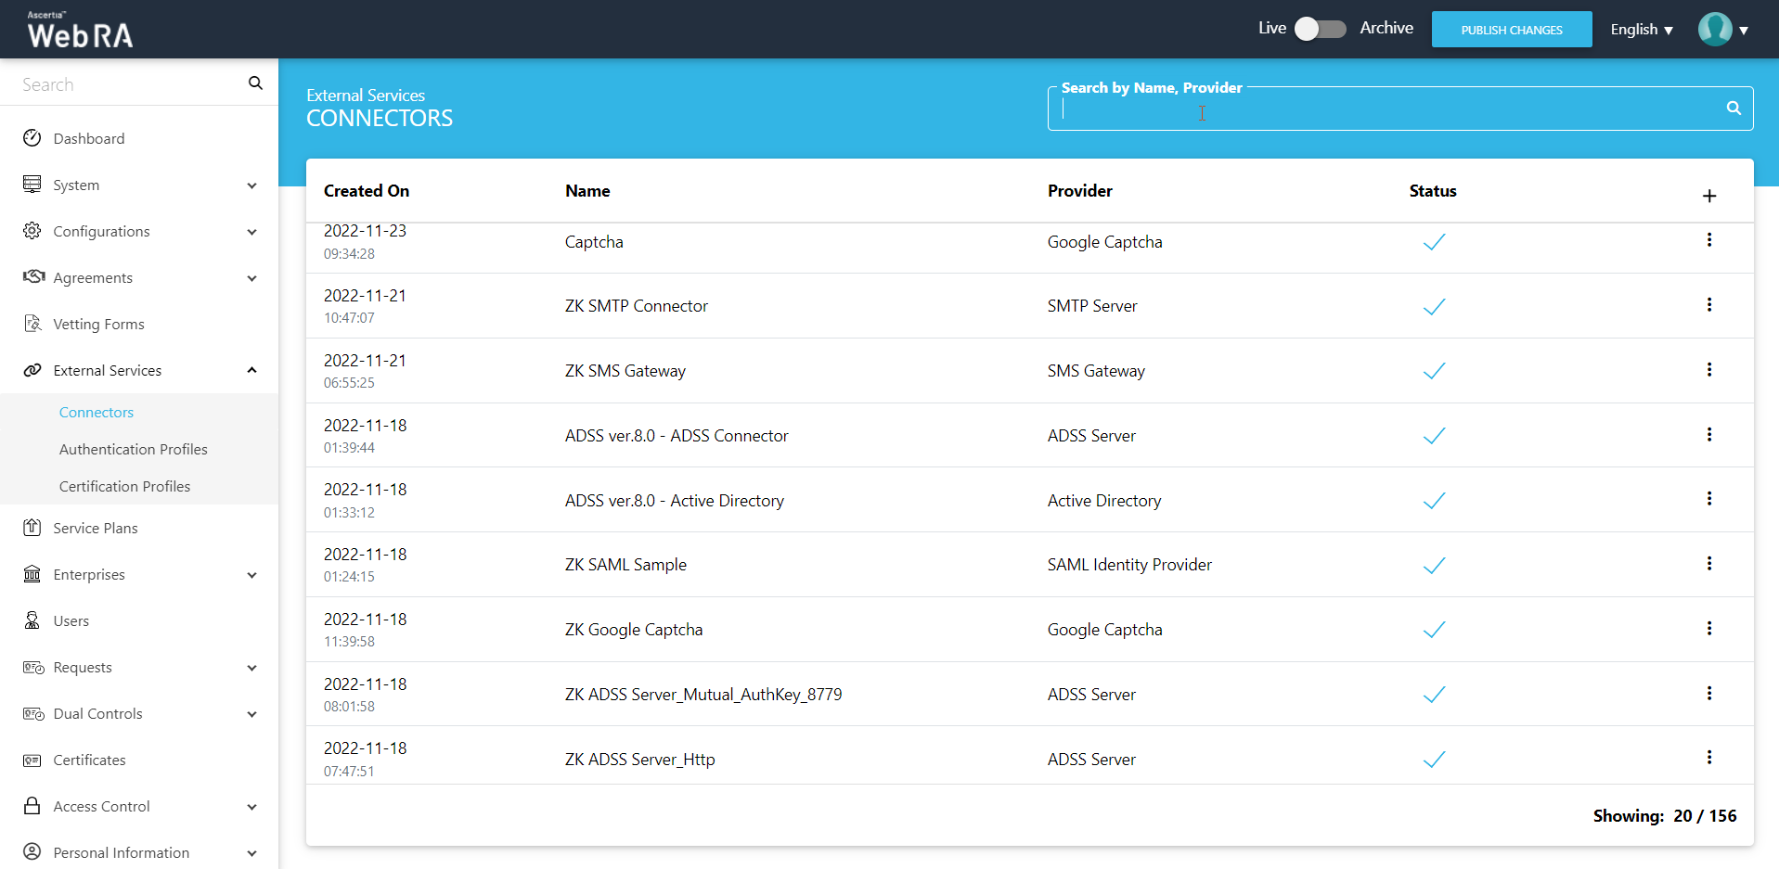Click the Dual Controls icon
The width and height of the screenshot is (1779, 869).
click(x=33, y=713)
